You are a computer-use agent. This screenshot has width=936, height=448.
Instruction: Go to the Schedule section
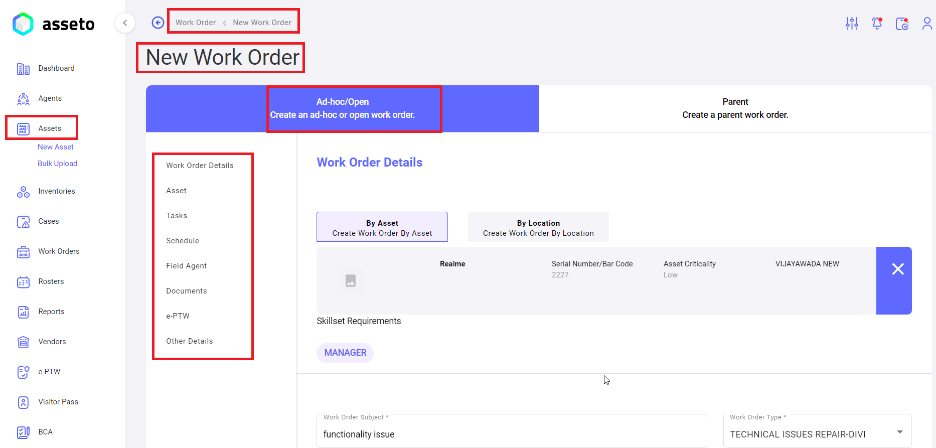(x=183, y=241)
